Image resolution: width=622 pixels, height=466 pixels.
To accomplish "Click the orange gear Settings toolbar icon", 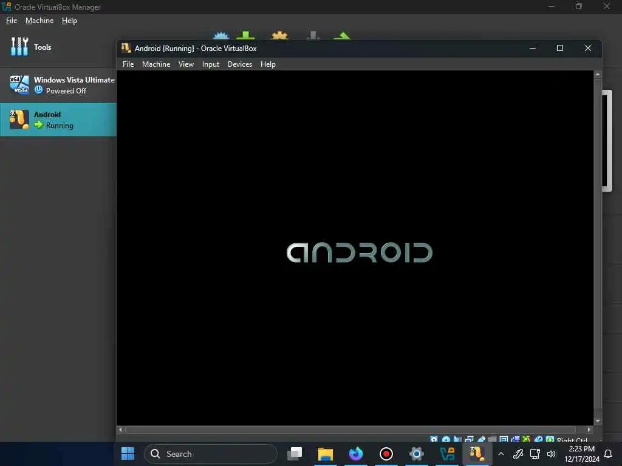I will (279, 35).
